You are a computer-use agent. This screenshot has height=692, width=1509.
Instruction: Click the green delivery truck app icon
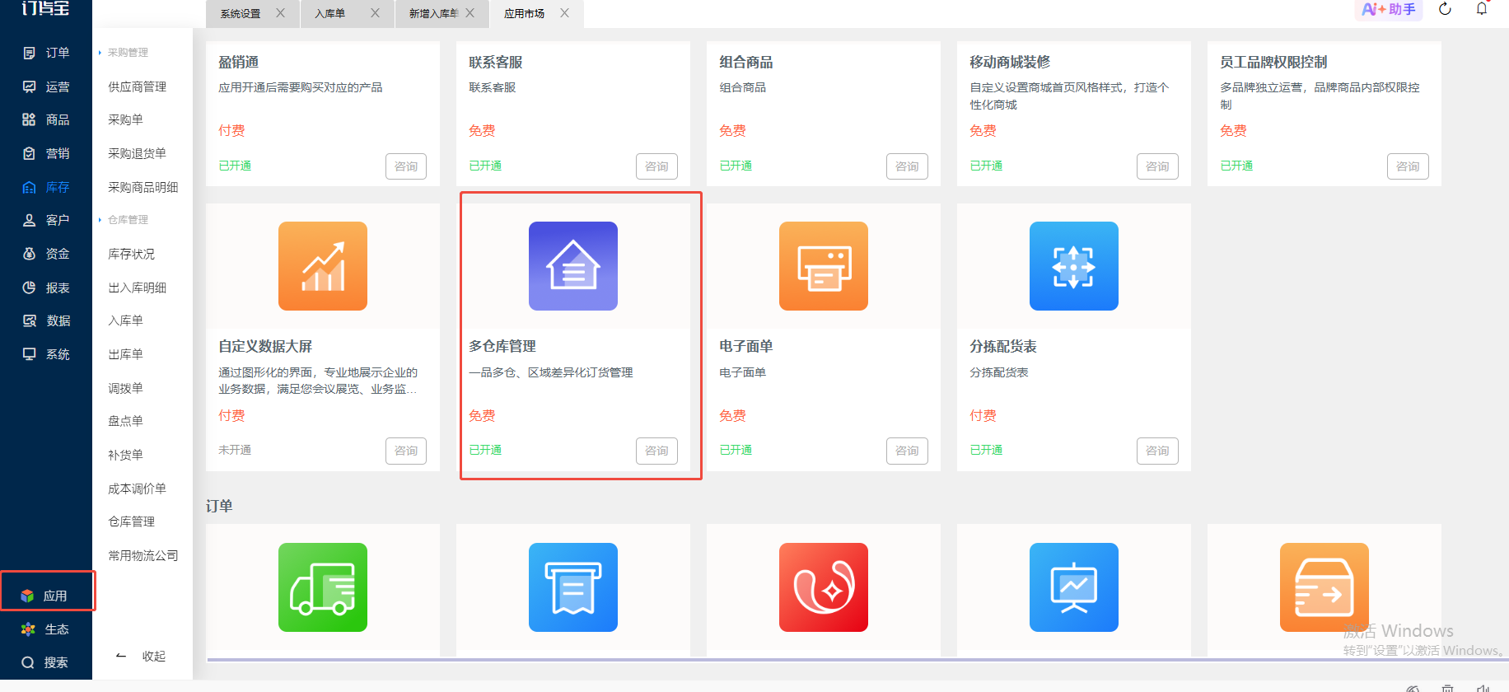coord(323,587)
